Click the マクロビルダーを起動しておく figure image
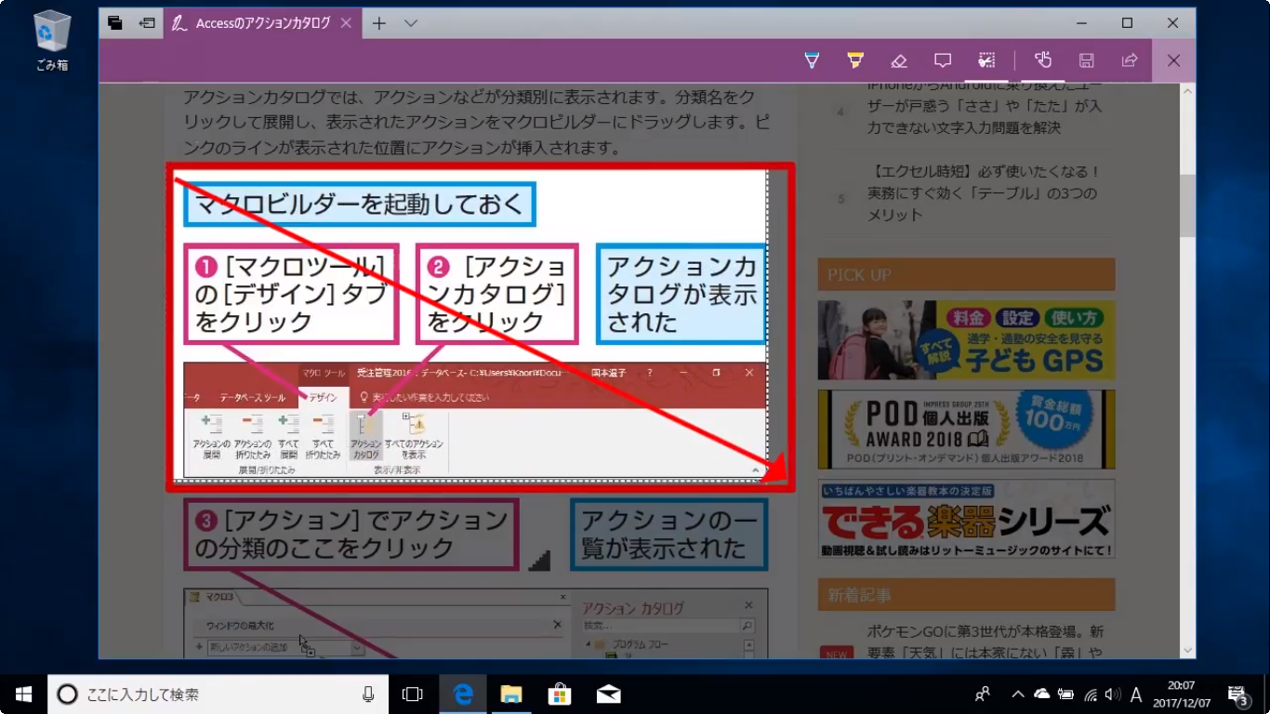Image resolution: width=1270 pixels, height=714 pixels. coord(475,328)
